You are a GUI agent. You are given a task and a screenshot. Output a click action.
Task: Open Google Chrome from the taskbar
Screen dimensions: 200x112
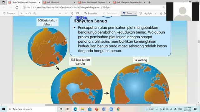(x=118, y=109)
